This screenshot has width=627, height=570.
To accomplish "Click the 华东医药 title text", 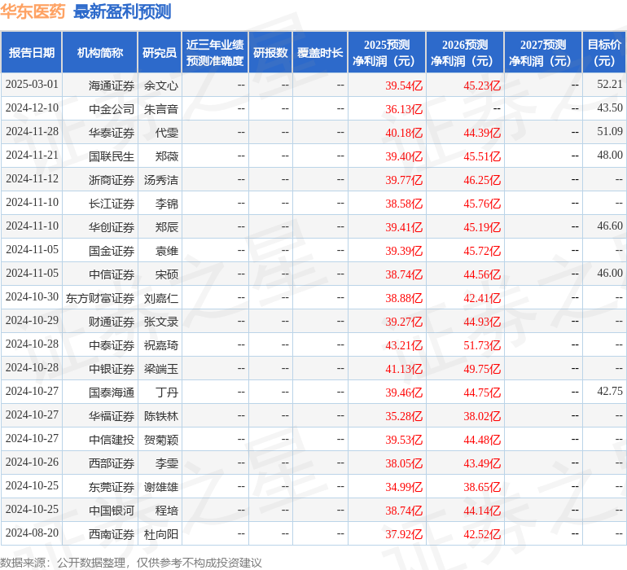I will (33, 11).
